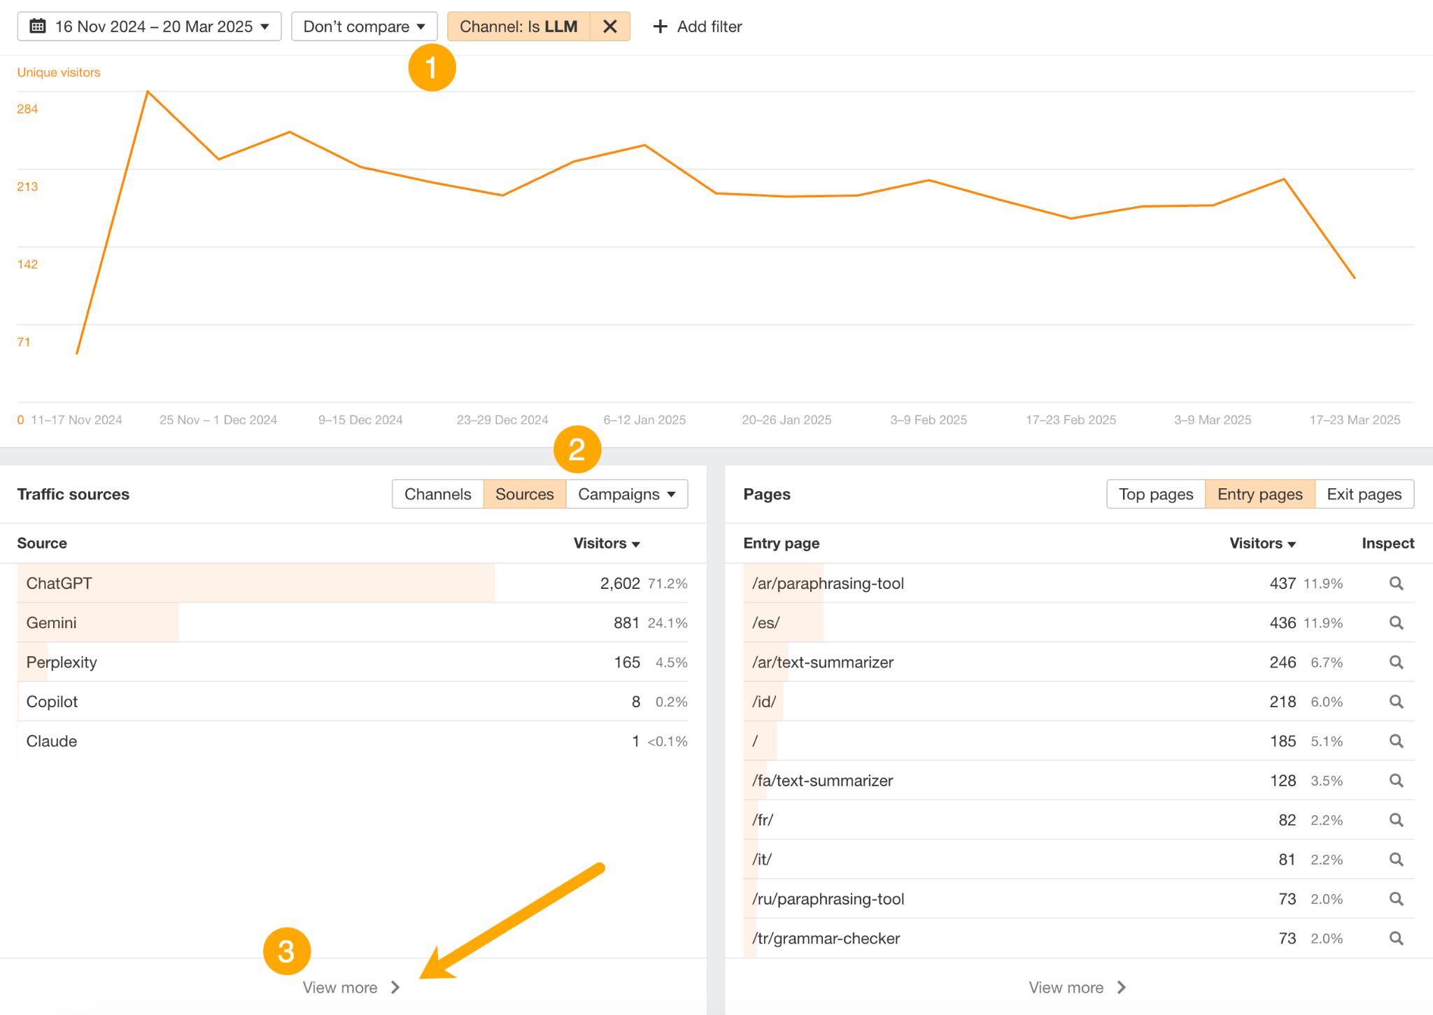Switch to the Channels tab
Viewport: 1433px width, 1015px height.
[437, 494]
